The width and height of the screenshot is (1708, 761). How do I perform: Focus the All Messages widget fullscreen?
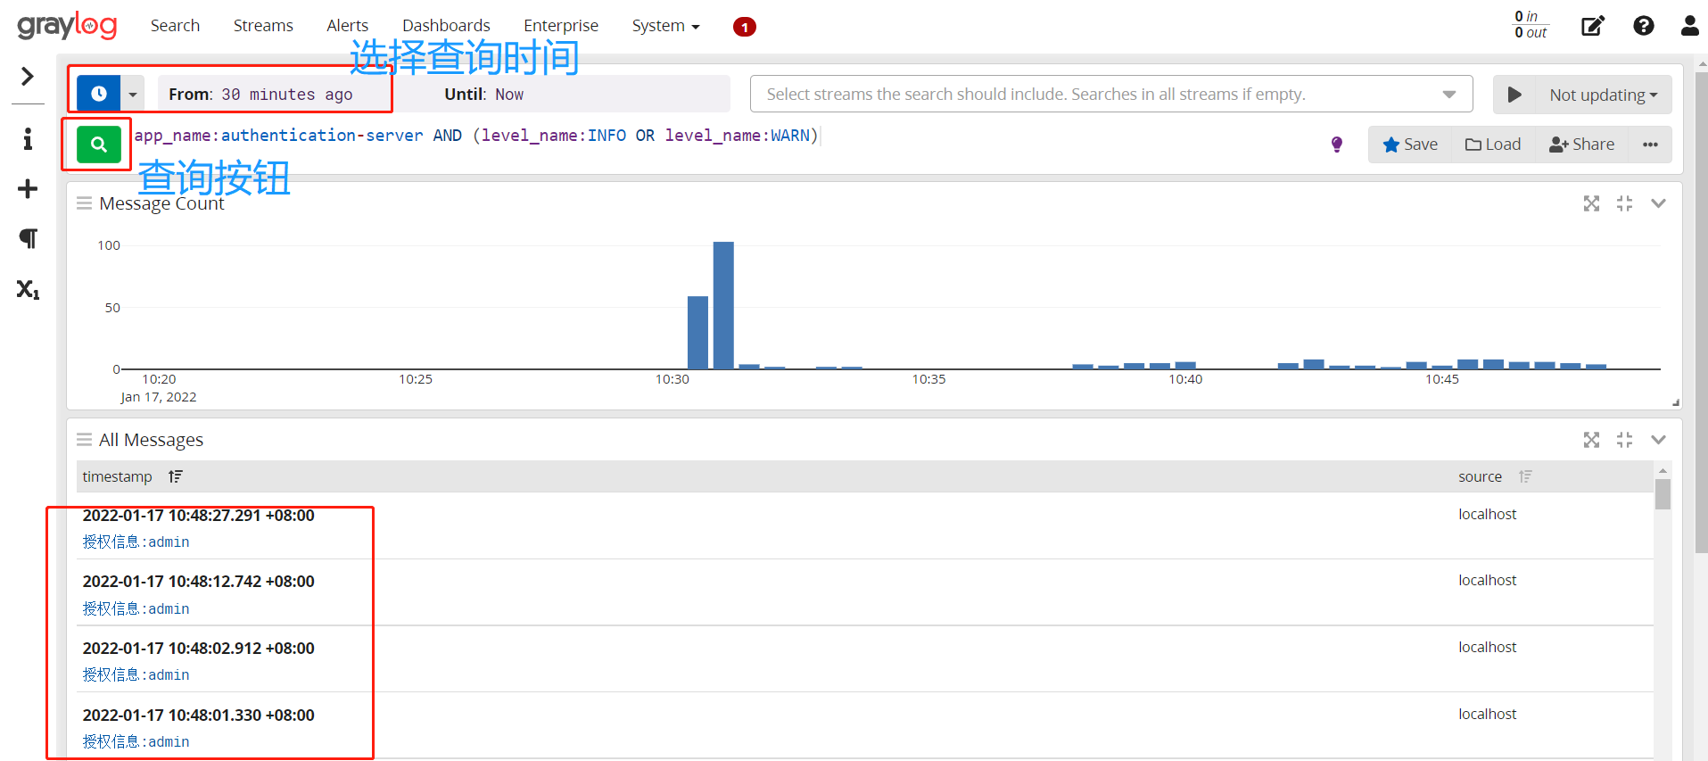1592,440
